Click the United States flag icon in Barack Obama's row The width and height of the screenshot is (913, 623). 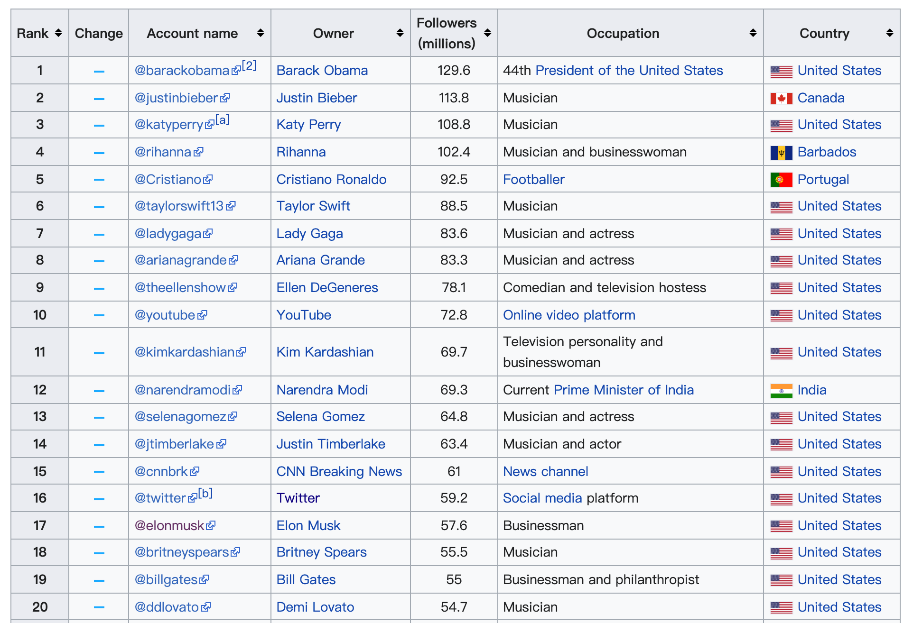pyautogui.click(x=781, y=72)
